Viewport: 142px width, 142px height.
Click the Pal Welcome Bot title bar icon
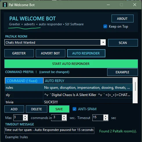click(x=5, y=5)
